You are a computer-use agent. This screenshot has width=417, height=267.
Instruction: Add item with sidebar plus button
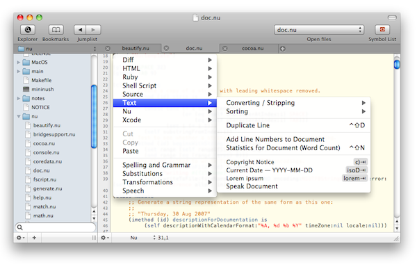(x=34, y=238)
